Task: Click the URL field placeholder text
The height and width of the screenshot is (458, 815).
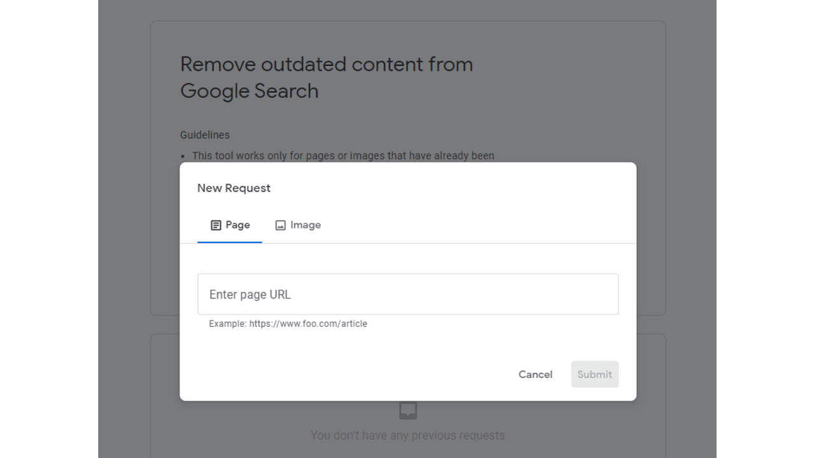Action: [250, 294]
